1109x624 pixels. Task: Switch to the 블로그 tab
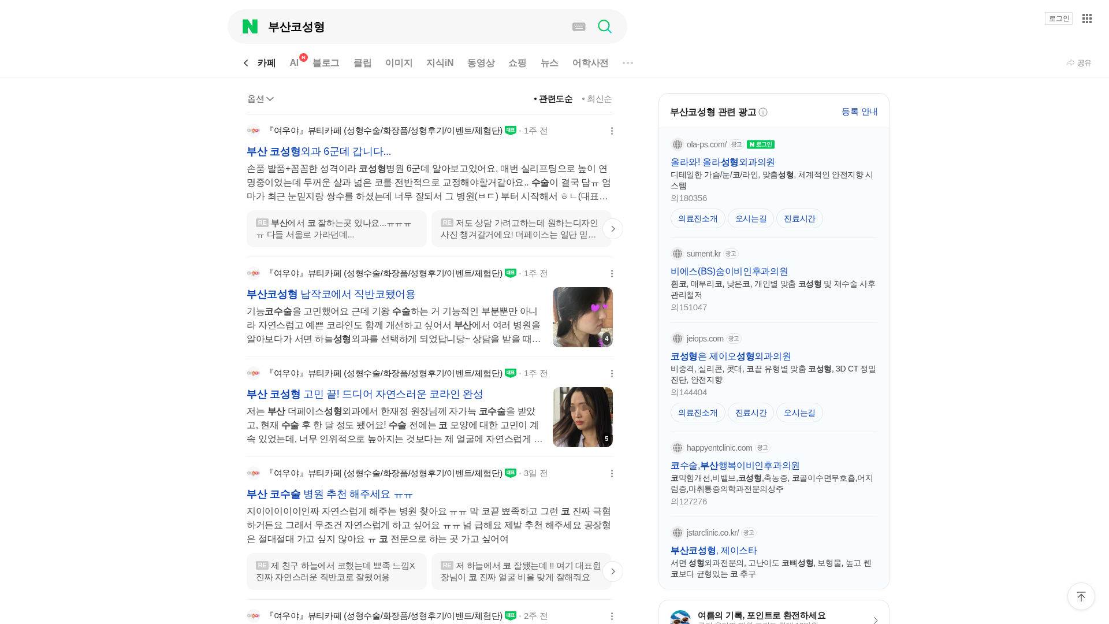(x=326, y=63)
